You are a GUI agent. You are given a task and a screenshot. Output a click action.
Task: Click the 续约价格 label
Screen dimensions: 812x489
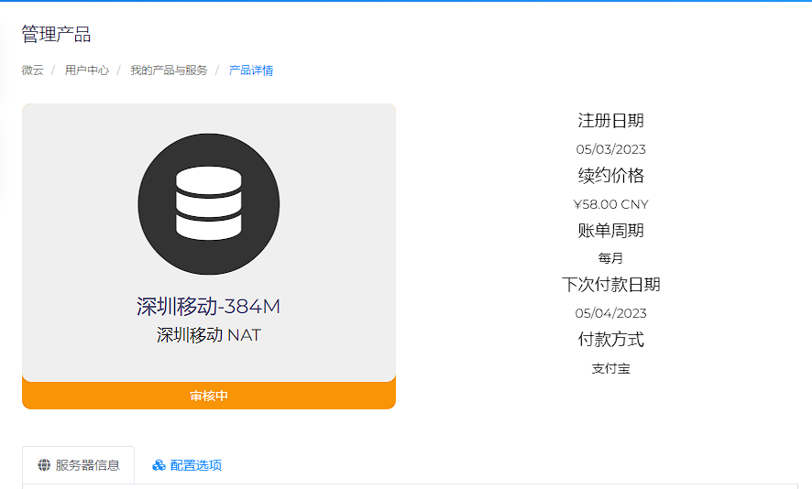[611, 176]
